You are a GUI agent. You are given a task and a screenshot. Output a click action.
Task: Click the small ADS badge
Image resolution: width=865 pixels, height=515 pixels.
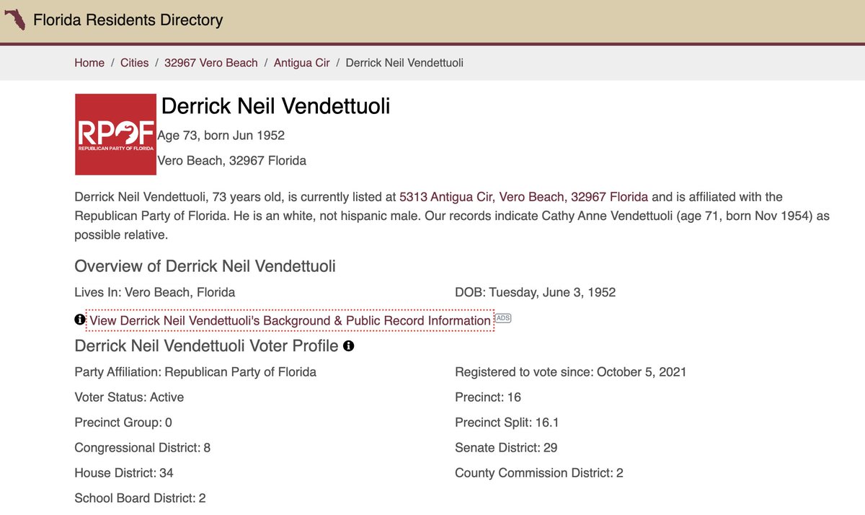(503, 318)
